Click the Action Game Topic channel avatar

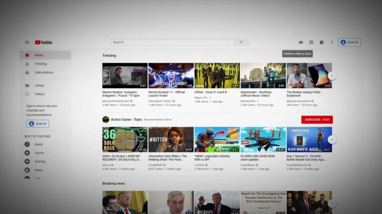pos(106,120)
